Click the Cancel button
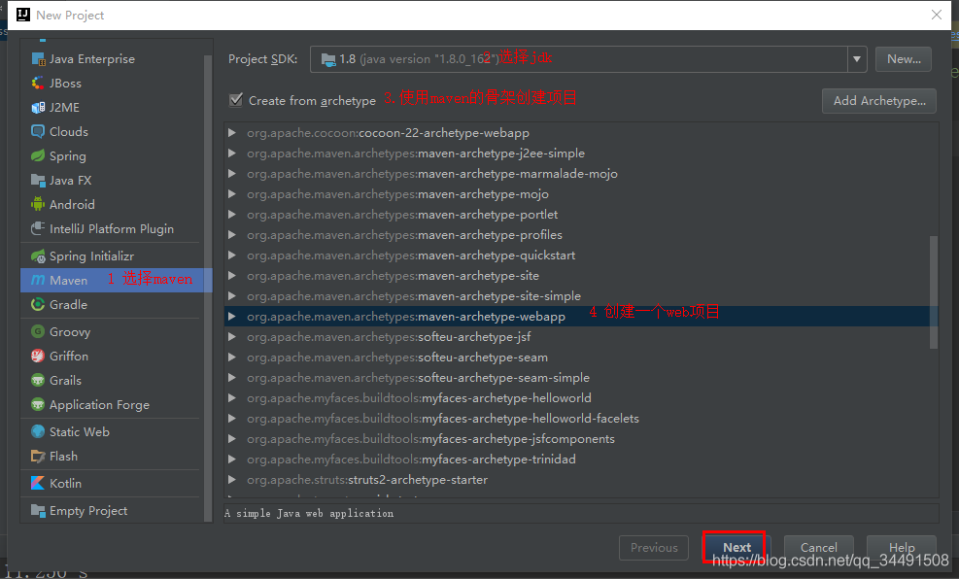 point(819,547)
